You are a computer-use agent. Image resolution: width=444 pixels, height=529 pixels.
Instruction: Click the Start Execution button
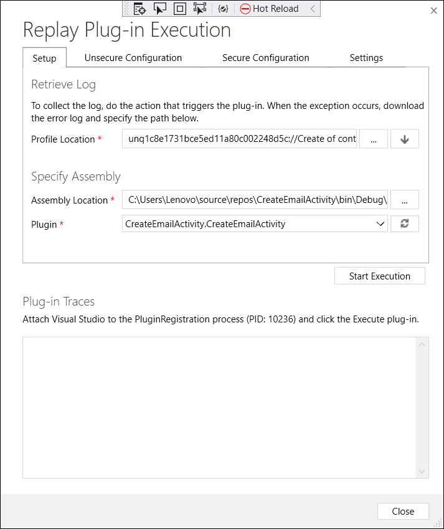(379, 276)
